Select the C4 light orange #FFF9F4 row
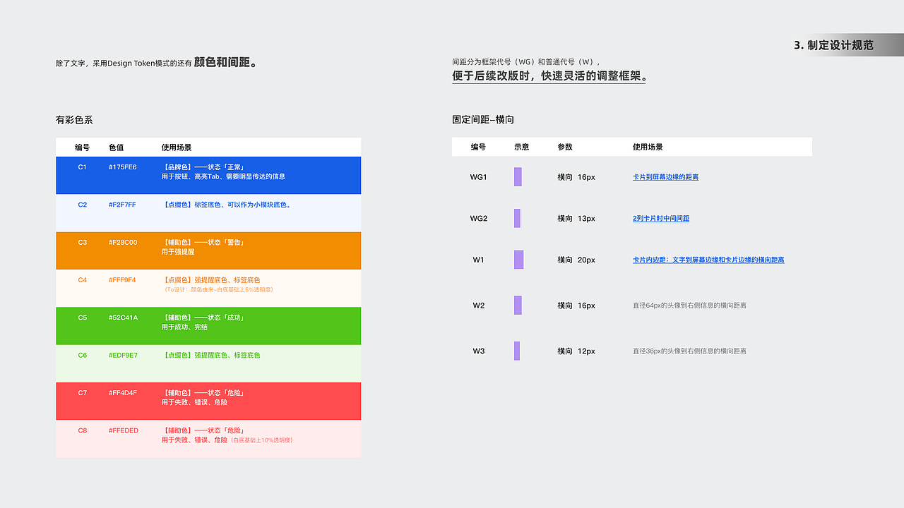This screenshot has width=904, height=508. tap(208, 288)
